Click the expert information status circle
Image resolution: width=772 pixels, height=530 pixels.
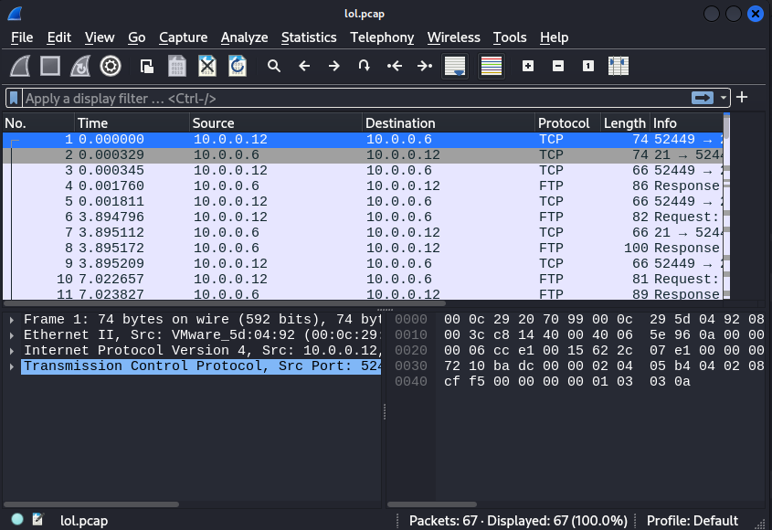pyautogui.click(x=17, y=520)
